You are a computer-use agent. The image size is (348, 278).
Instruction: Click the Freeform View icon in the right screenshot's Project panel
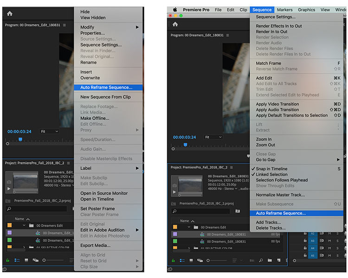tap(200, 260)
